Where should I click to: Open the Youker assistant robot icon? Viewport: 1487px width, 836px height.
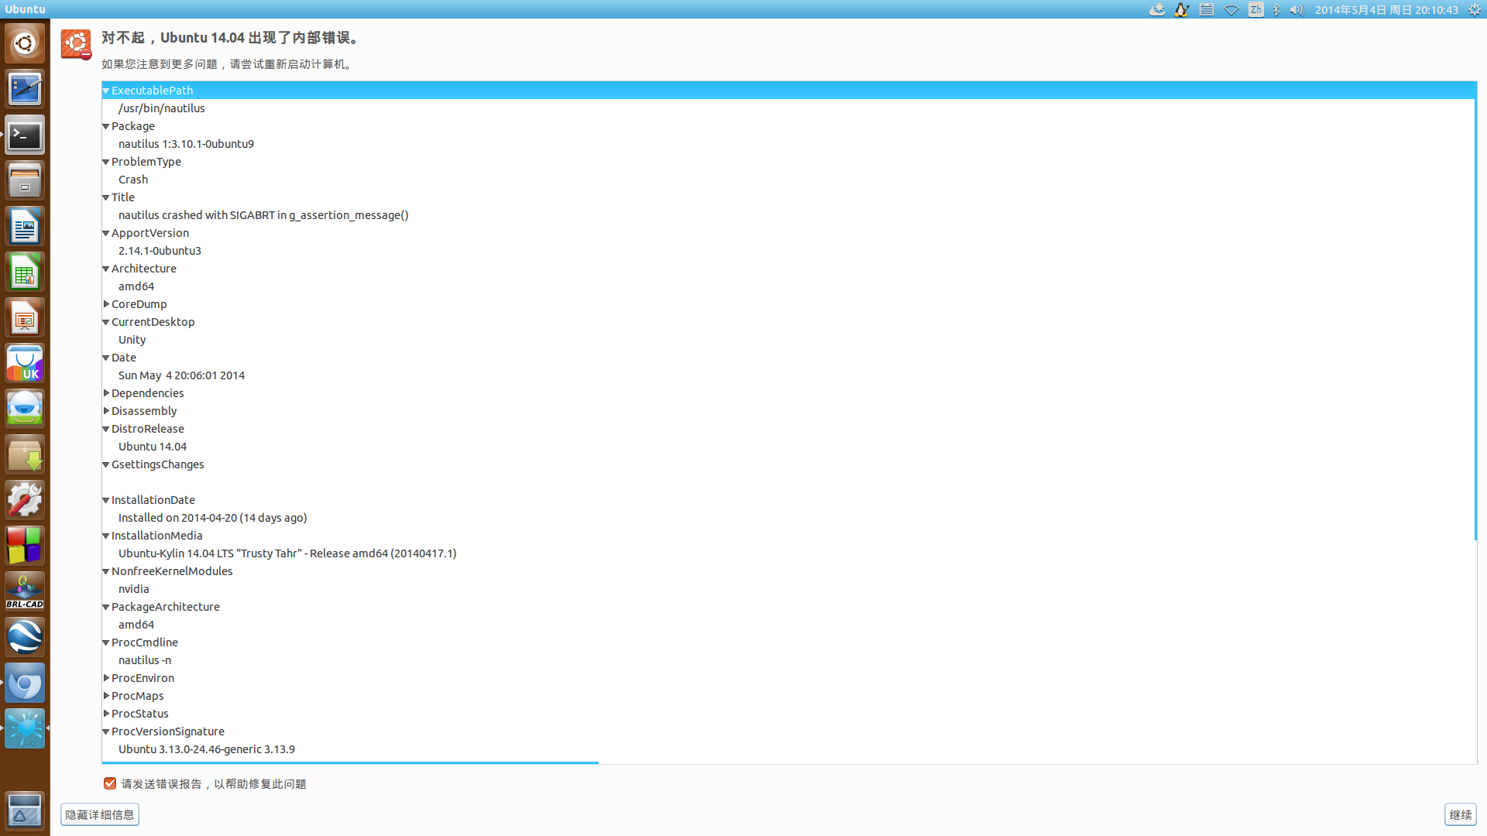point(25,409)
